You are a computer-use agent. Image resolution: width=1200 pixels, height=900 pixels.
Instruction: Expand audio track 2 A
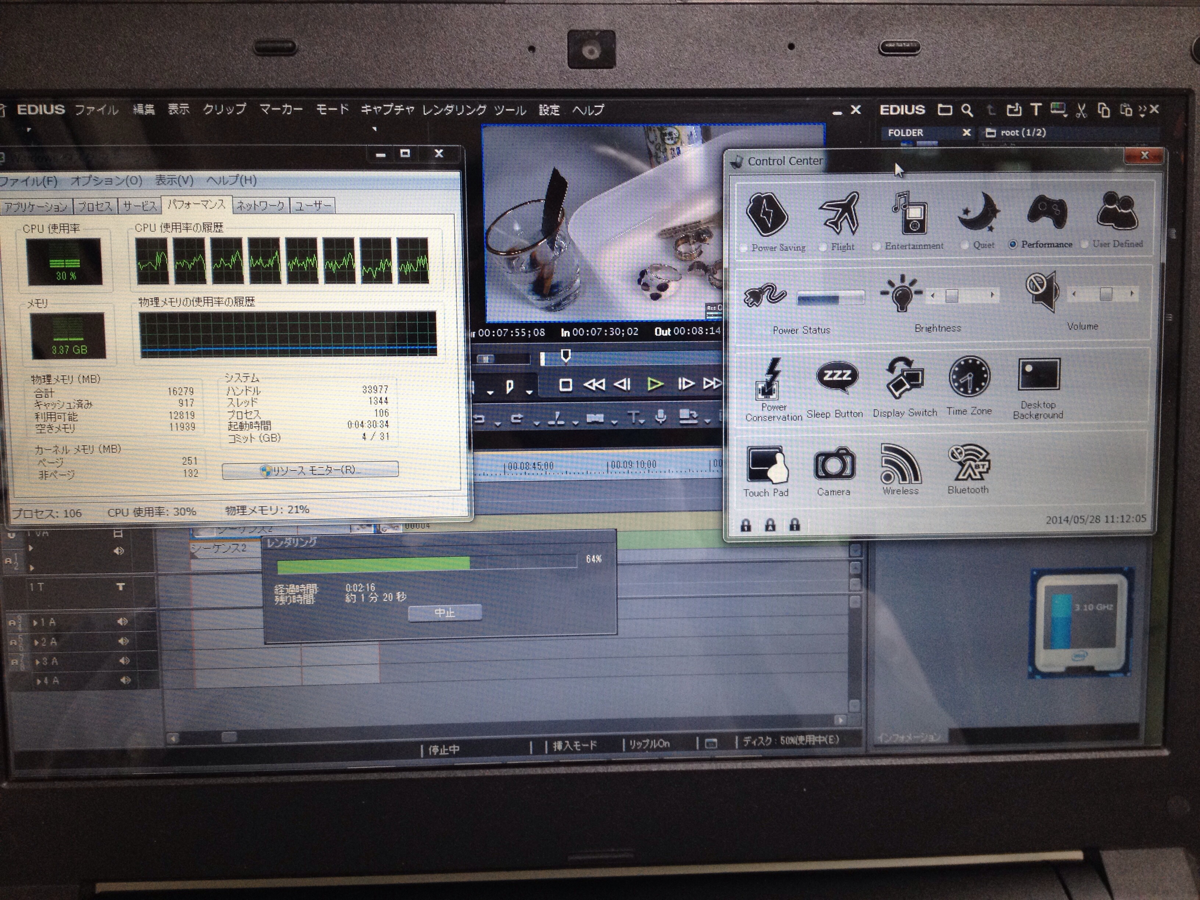(37, 642)
